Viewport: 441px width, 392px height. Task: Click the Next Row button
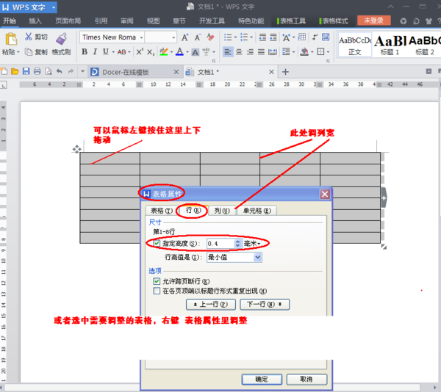265,305
